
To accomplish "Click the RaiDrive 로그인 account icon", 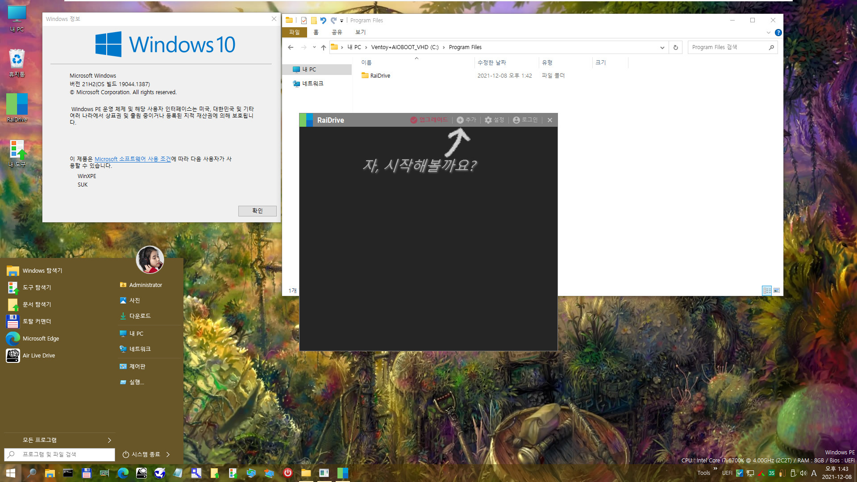I will (x=516, y=120).
